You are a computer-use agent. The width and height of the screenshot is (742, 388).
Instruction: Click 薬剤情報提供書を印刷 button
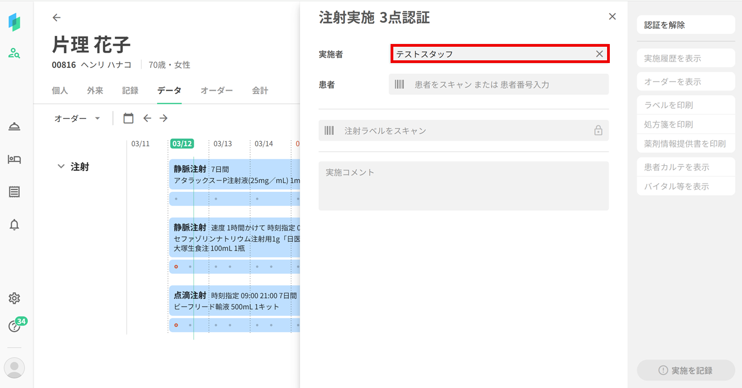[x=686, y=143]
